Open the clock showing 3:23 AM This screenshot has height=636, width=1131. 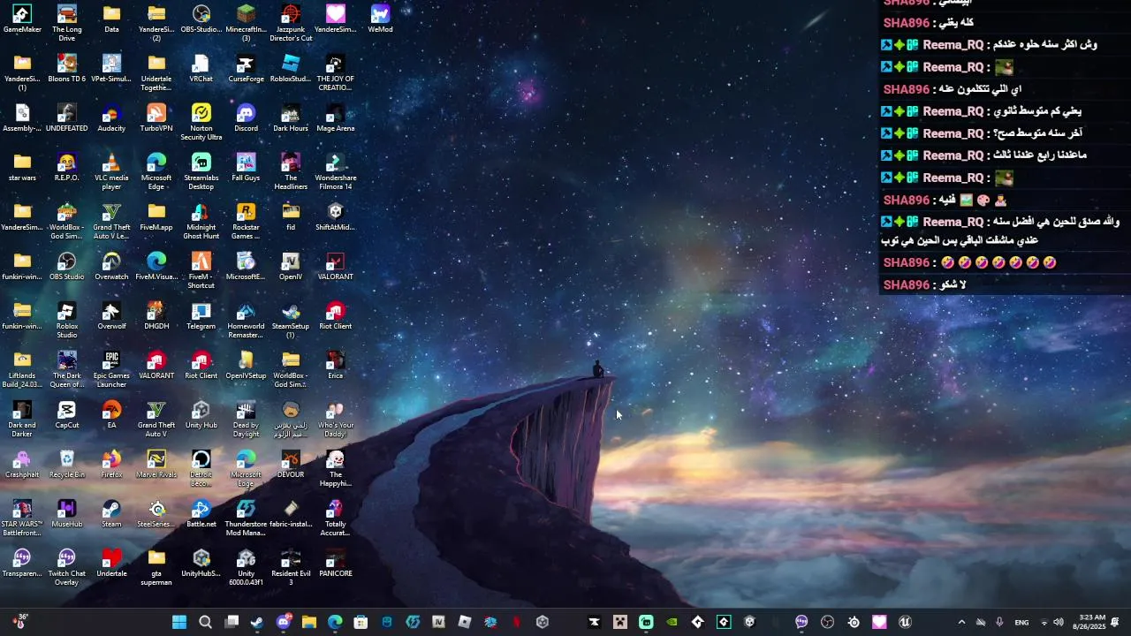pyautogui.click(x=1089, y=622)
